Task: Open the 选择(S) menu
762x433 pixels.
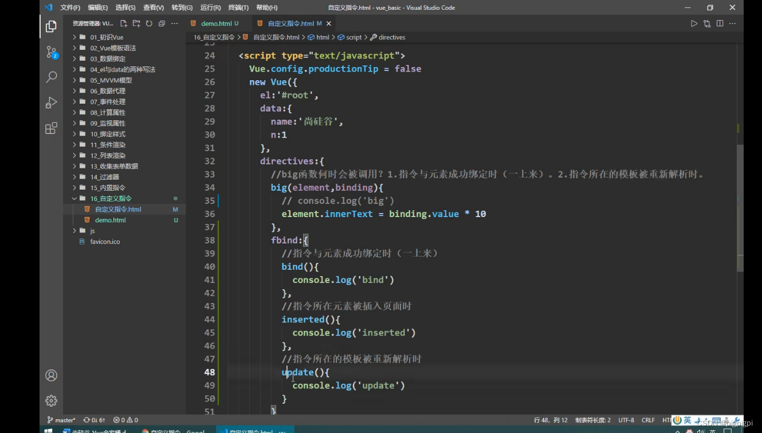Action: [x=125, y=7]
